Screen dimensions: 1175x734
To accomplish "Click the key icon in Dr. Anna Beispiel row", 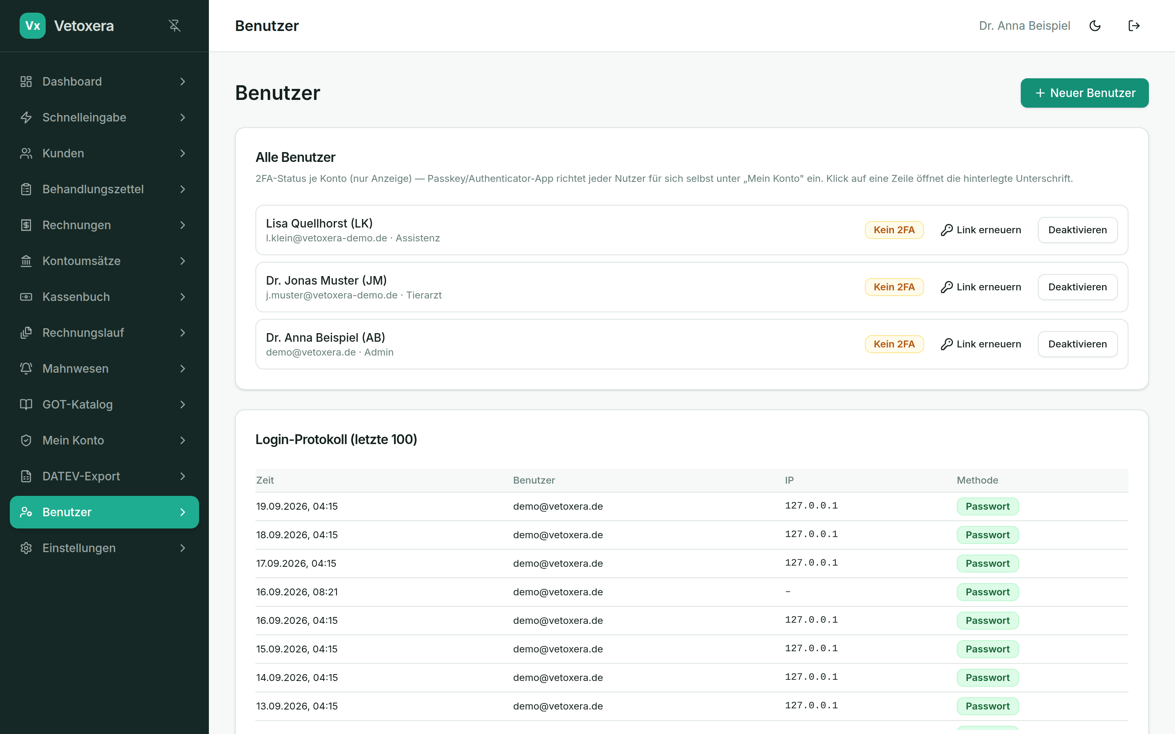I will coord(946,345).
